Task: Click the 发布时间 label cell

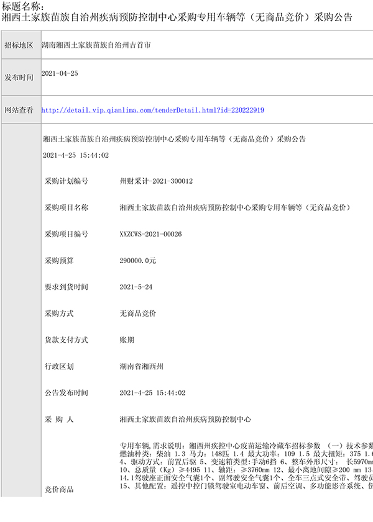Action: (21, 77)
